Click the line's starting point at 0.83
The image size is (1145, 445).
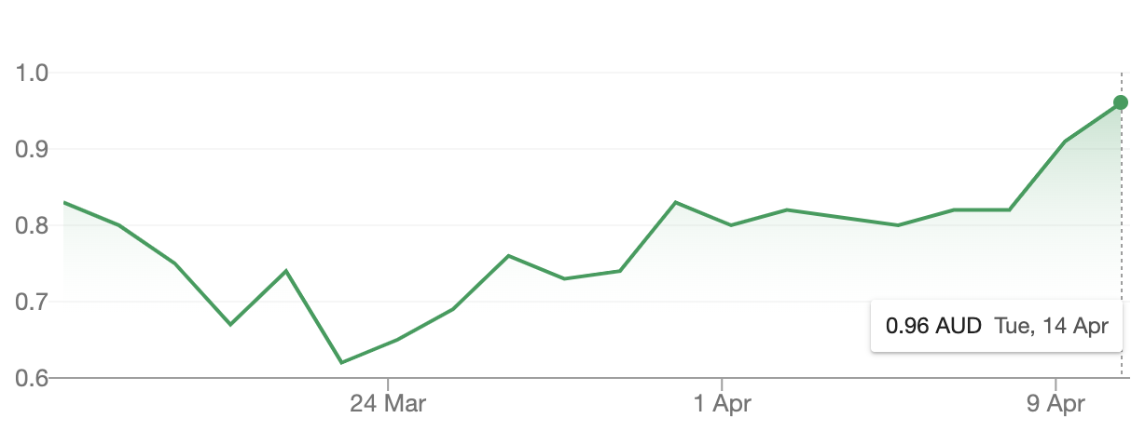[x=63, y=202]
